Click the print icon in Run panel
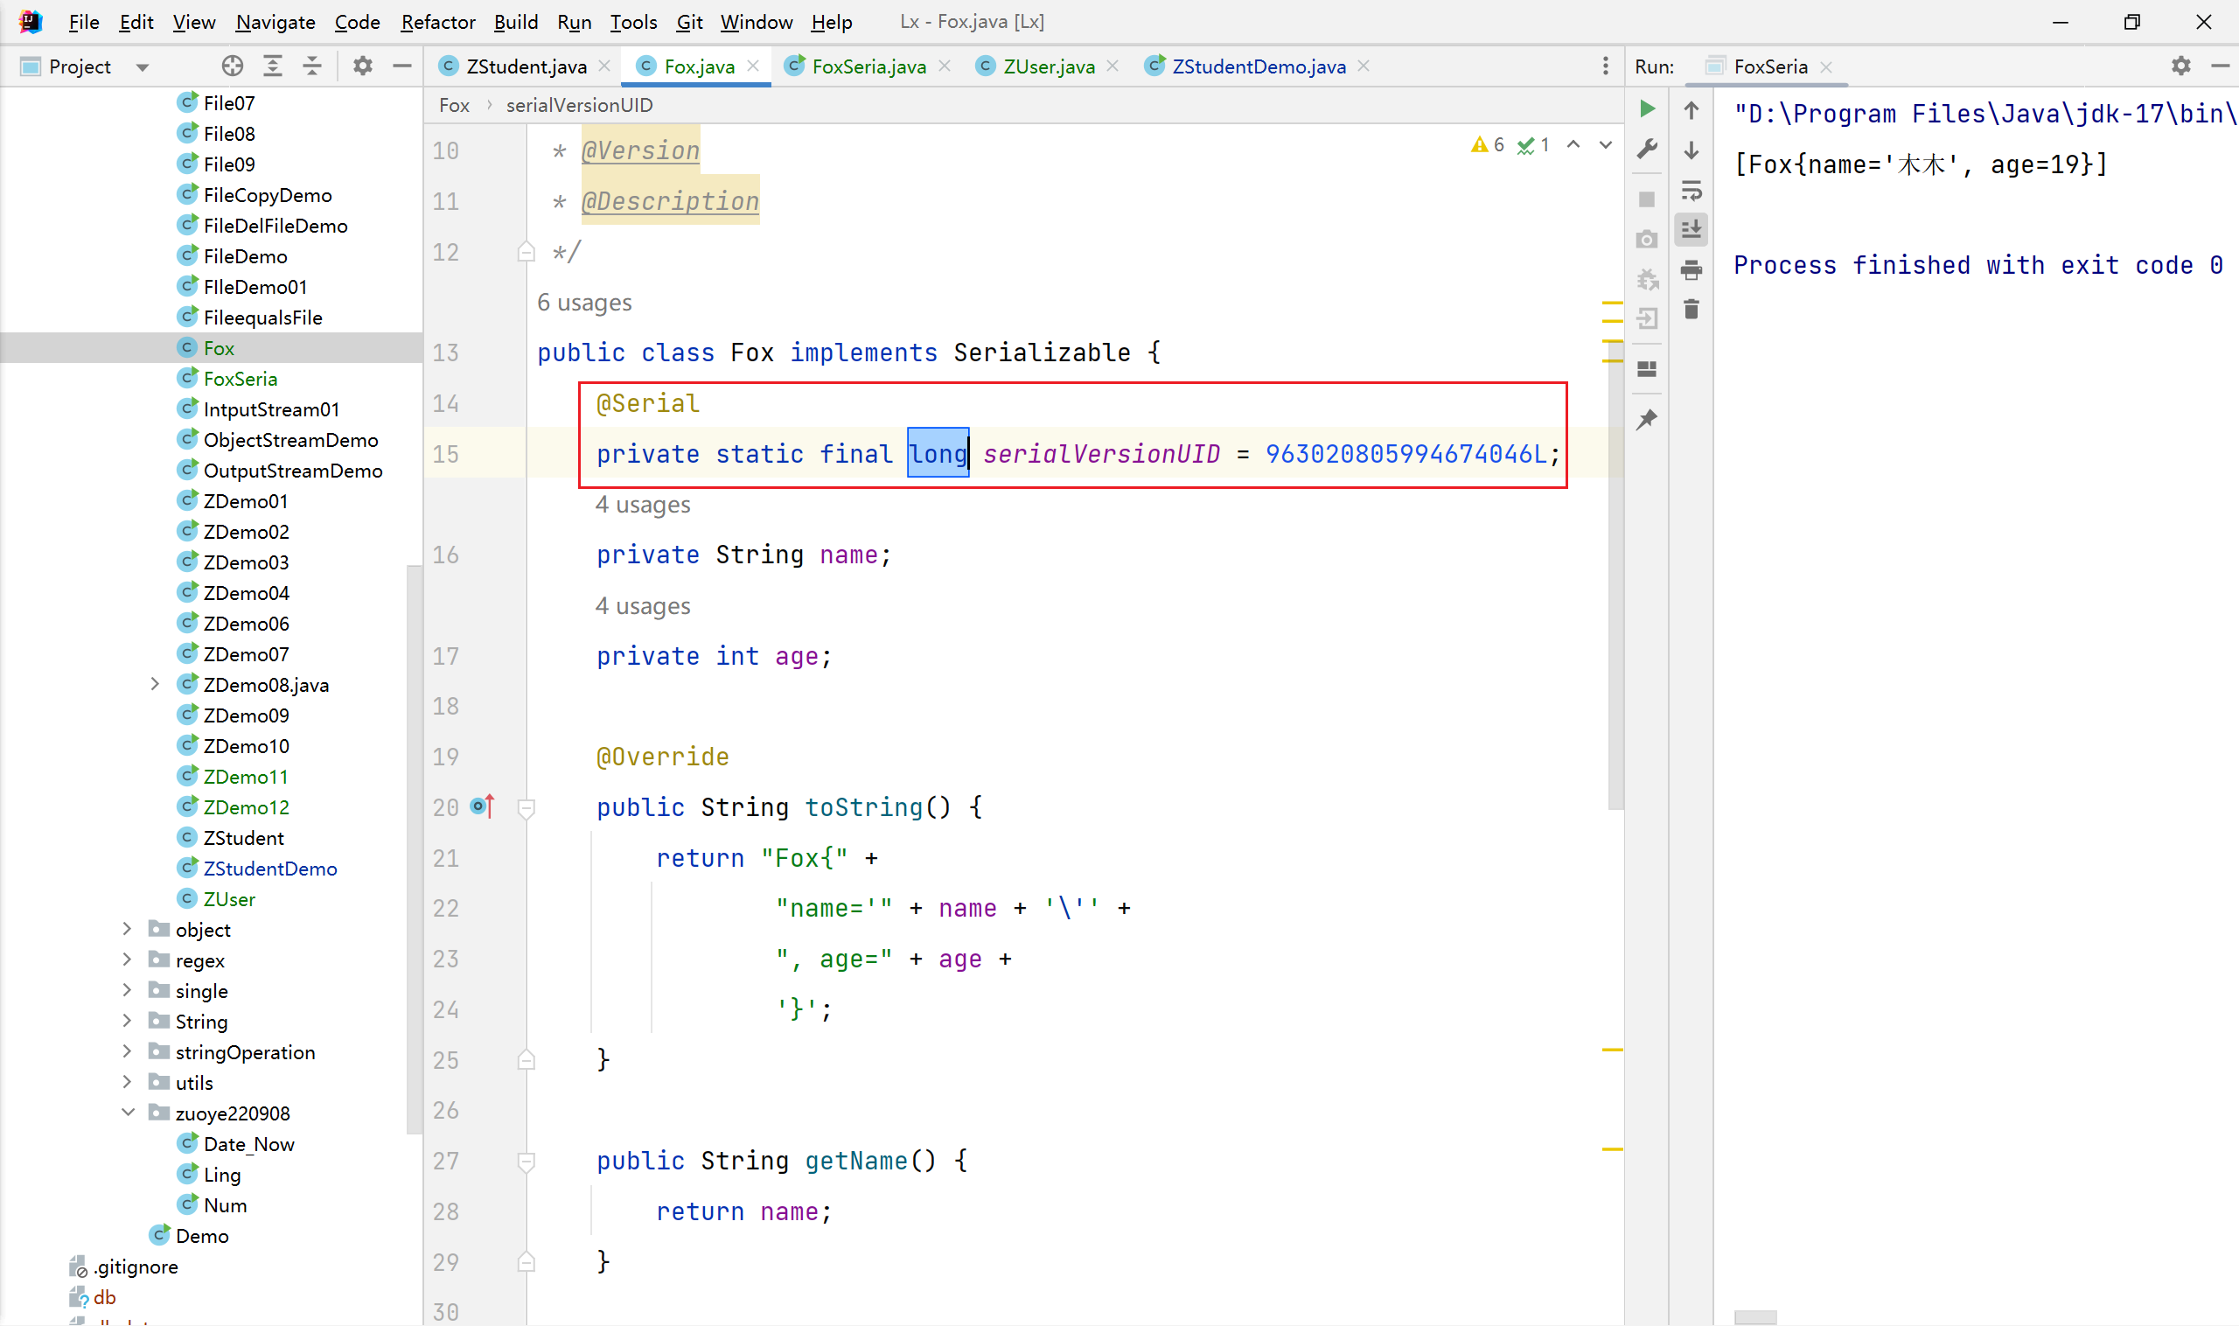 pyautogui.click(x=1691, y=270)
